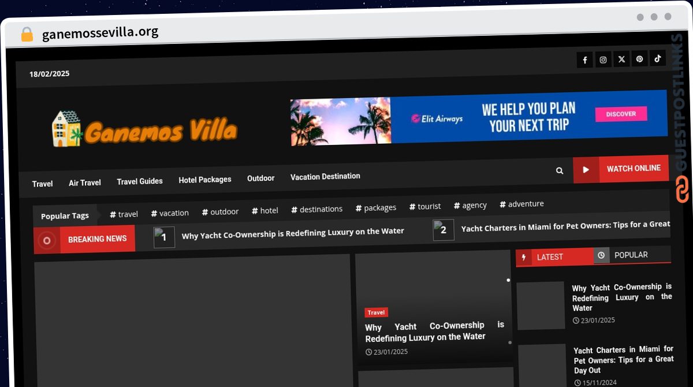
Task: Click the Watch Online play icon
Action: tap(586, 170)
